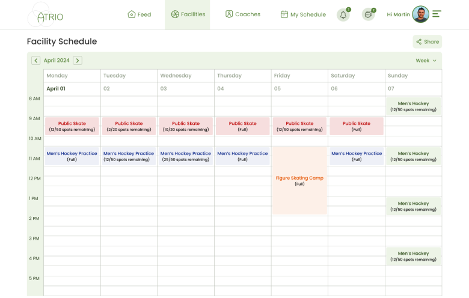Open My Schedule tab
The height and width of the screenshot is (298, 469).
point(303,14)
